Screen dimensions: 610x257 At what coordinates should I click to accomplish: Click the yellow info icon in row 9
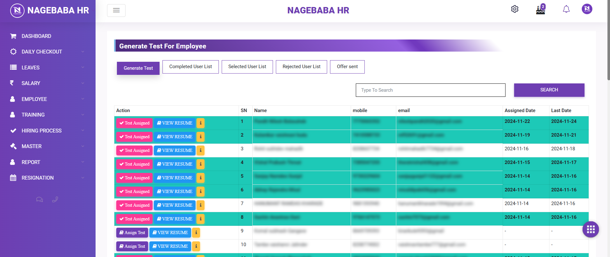[196, 232]
